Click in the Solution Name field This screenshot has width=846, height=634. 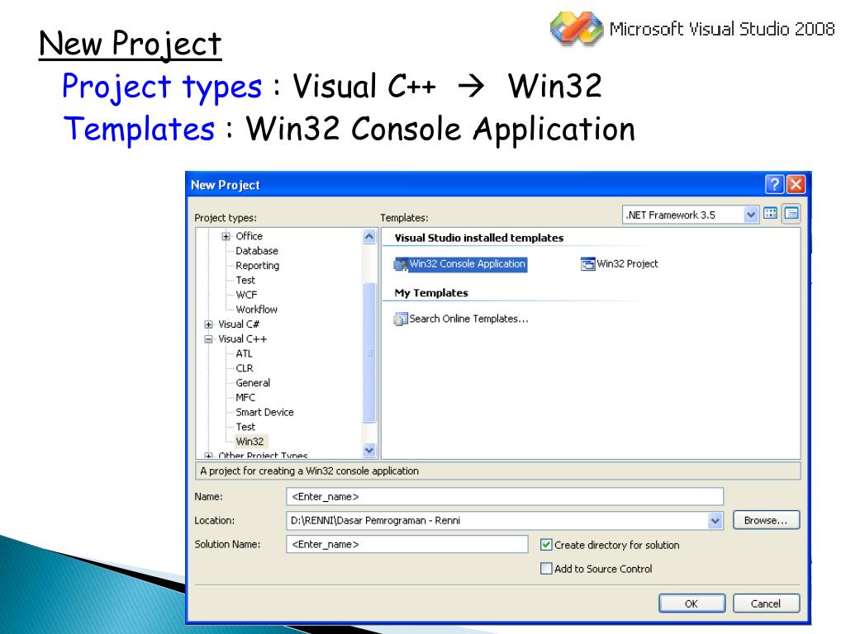coord(407,545)
